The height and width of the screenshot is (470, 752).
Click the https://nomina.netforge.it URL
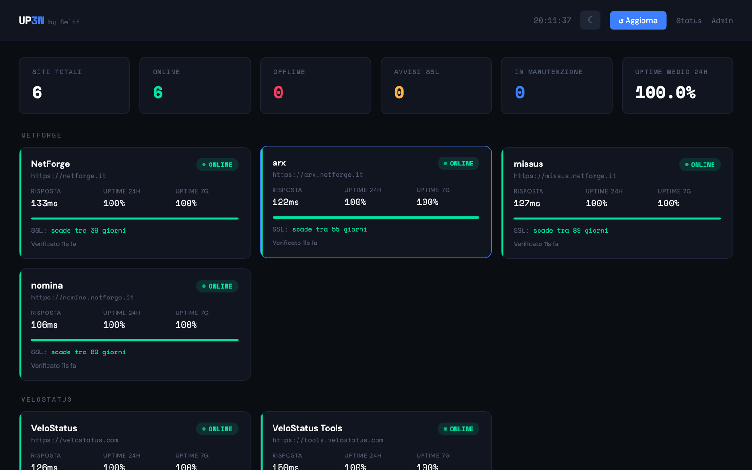[82, 298]
